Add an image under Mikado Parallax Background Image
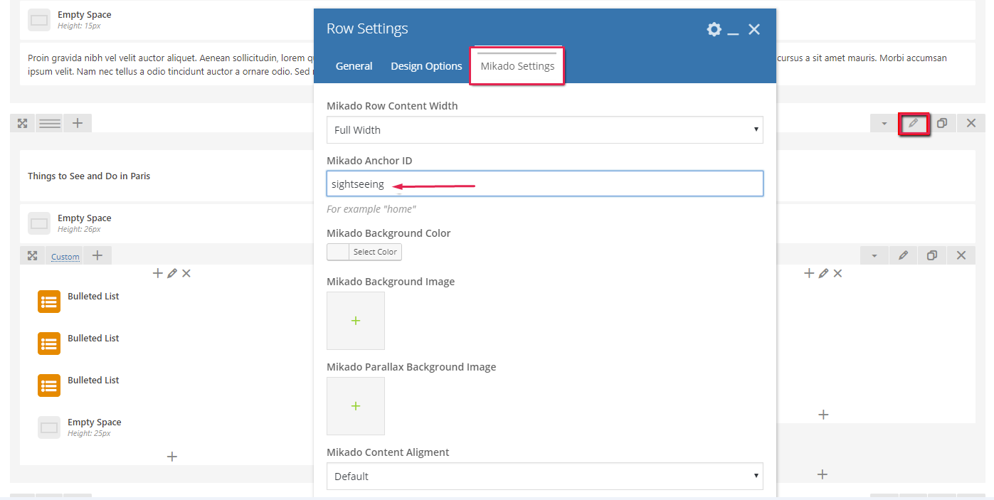The width and height of the screenshot is (994, 500). click(356, 406)
